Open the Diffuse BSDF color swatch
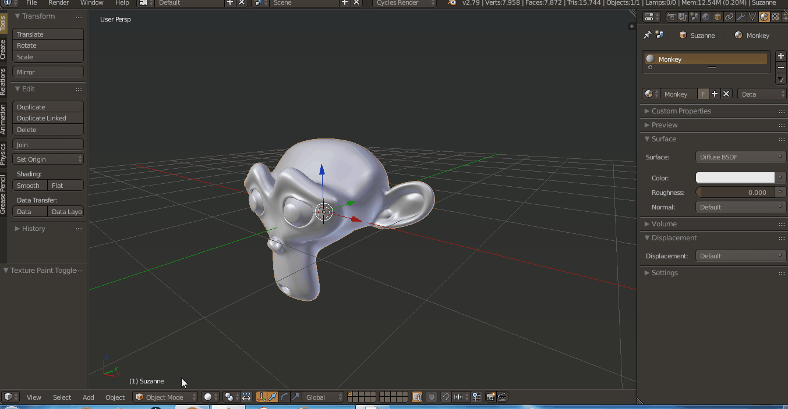The image size is (788, 409). pos(735,177)
